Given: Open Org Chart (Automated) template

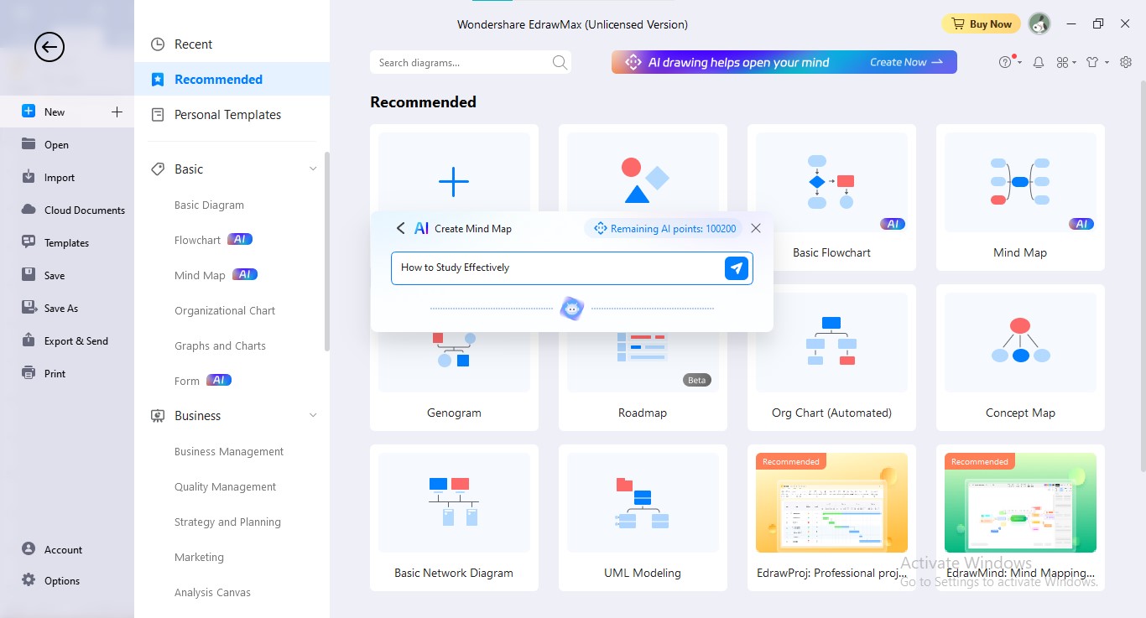Looking at the screenshot, I should [831, 358].
